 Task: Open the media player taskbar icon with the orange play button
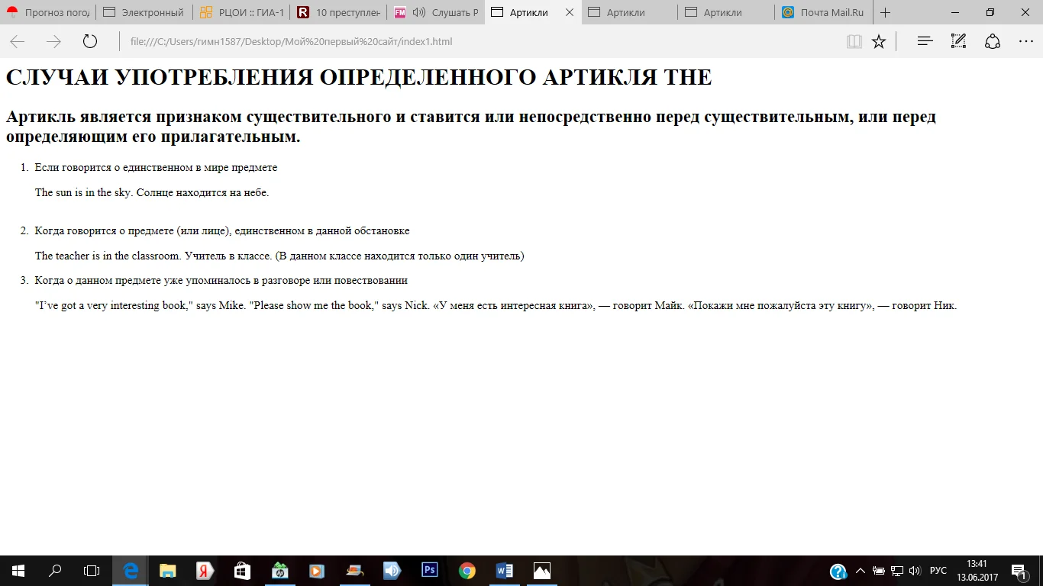(x=317, y=571)
